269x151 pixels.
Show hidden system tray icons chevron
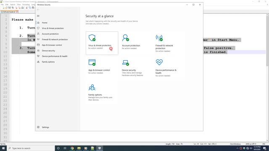point(237,148)
